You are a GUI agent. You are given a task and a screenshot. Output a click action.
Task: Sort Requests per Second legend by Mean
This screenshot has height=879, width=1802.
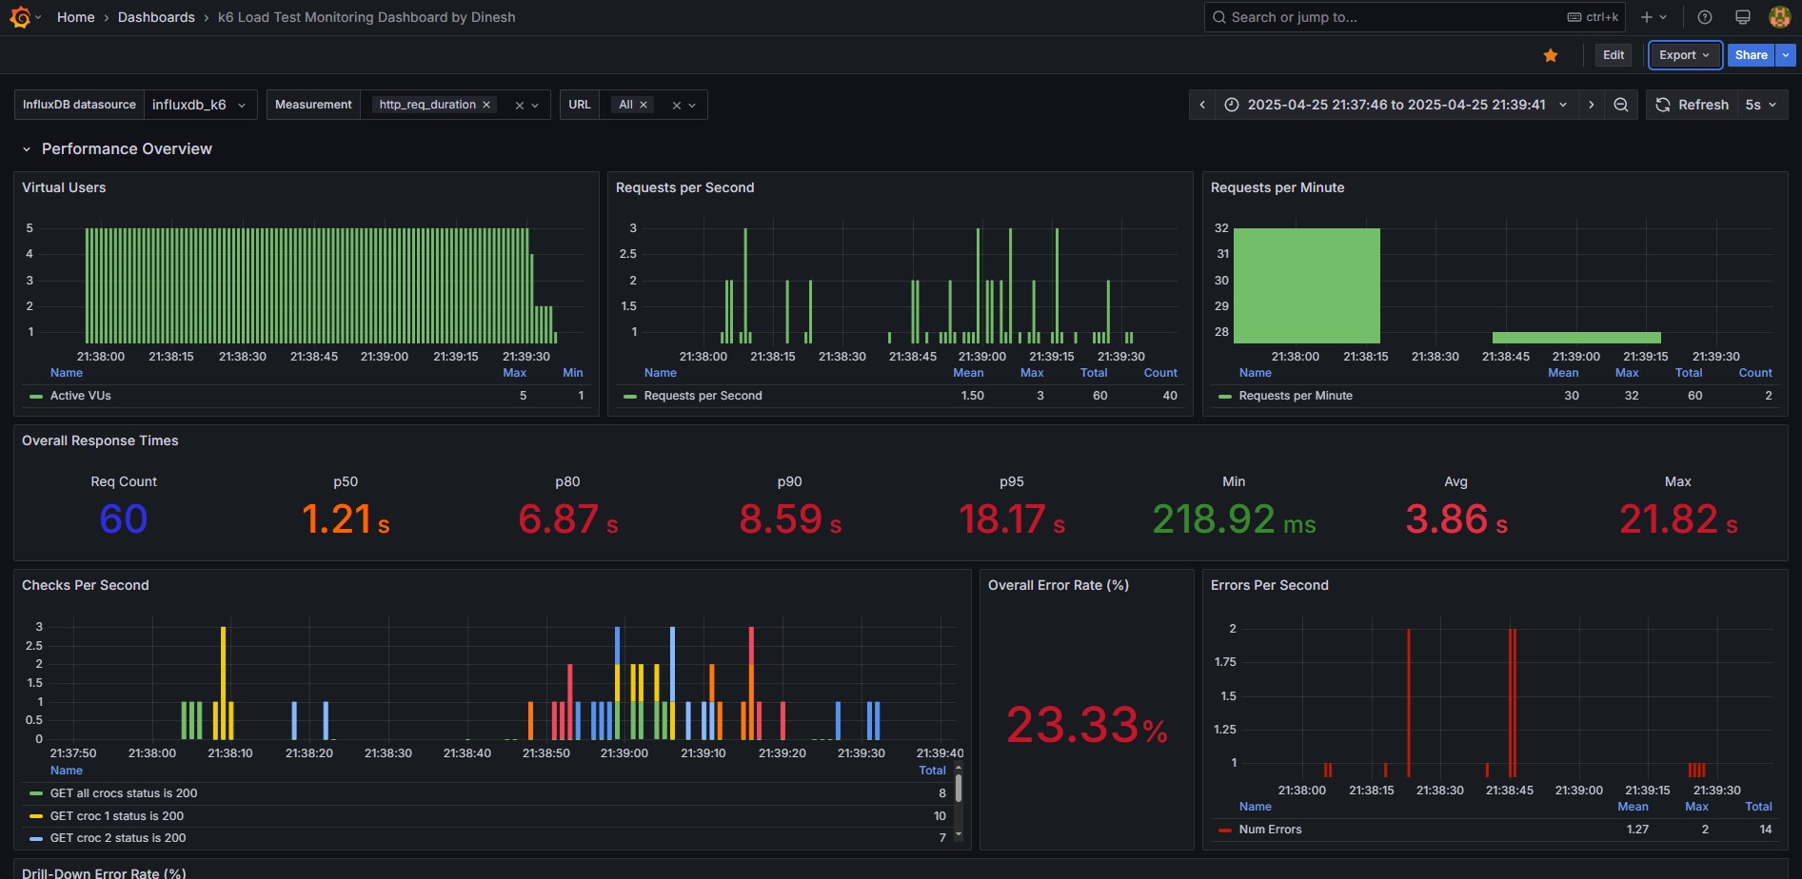(x=968, y=373)
